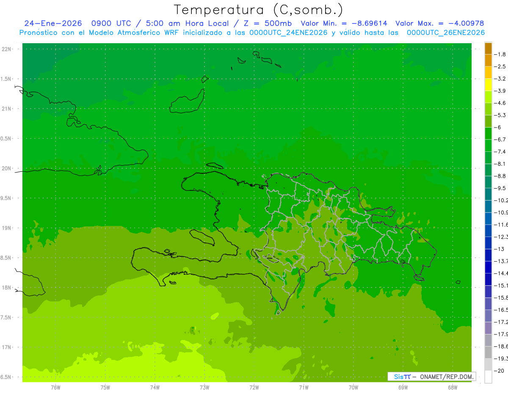The width and height of the screenshot is (508, 393).
Task: Click the "-5.3" colorbar label
Action: [x=500, y=115]
